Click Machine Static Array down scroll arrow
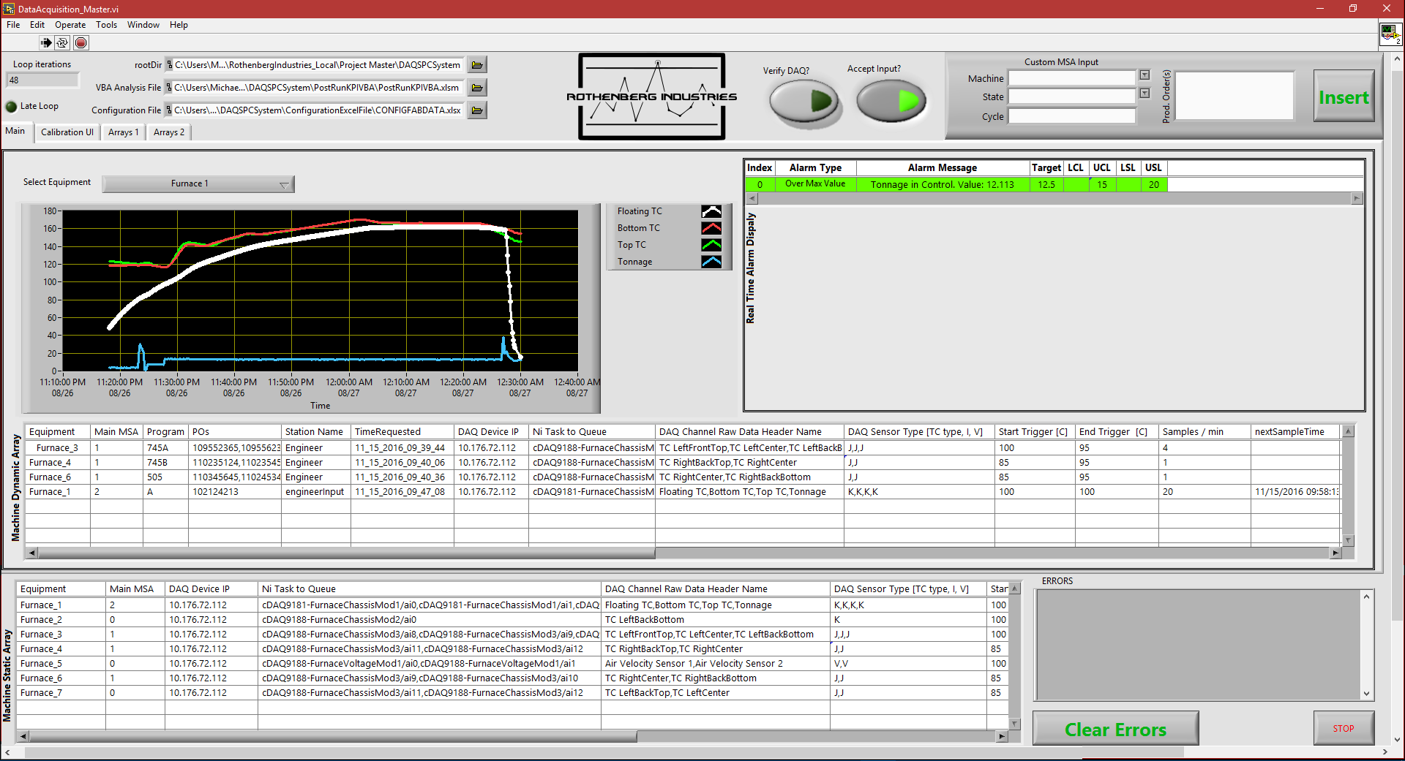This screenshot has height=761, width=1405. pos(1014,724)
